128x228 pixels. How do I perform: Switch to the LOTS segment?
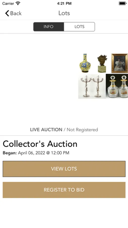click(80, 27)
